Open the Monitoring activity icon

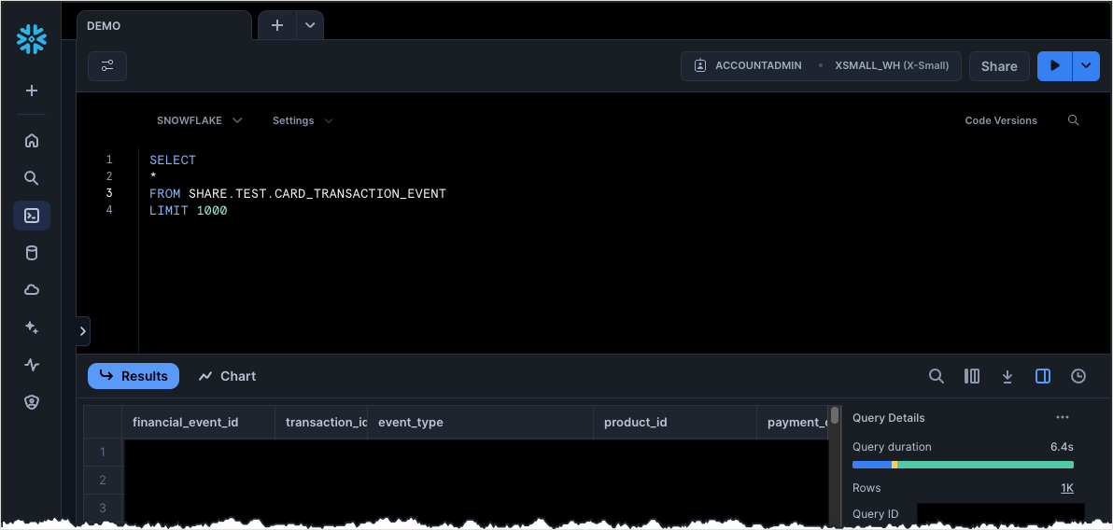click(x=32, y=365)
